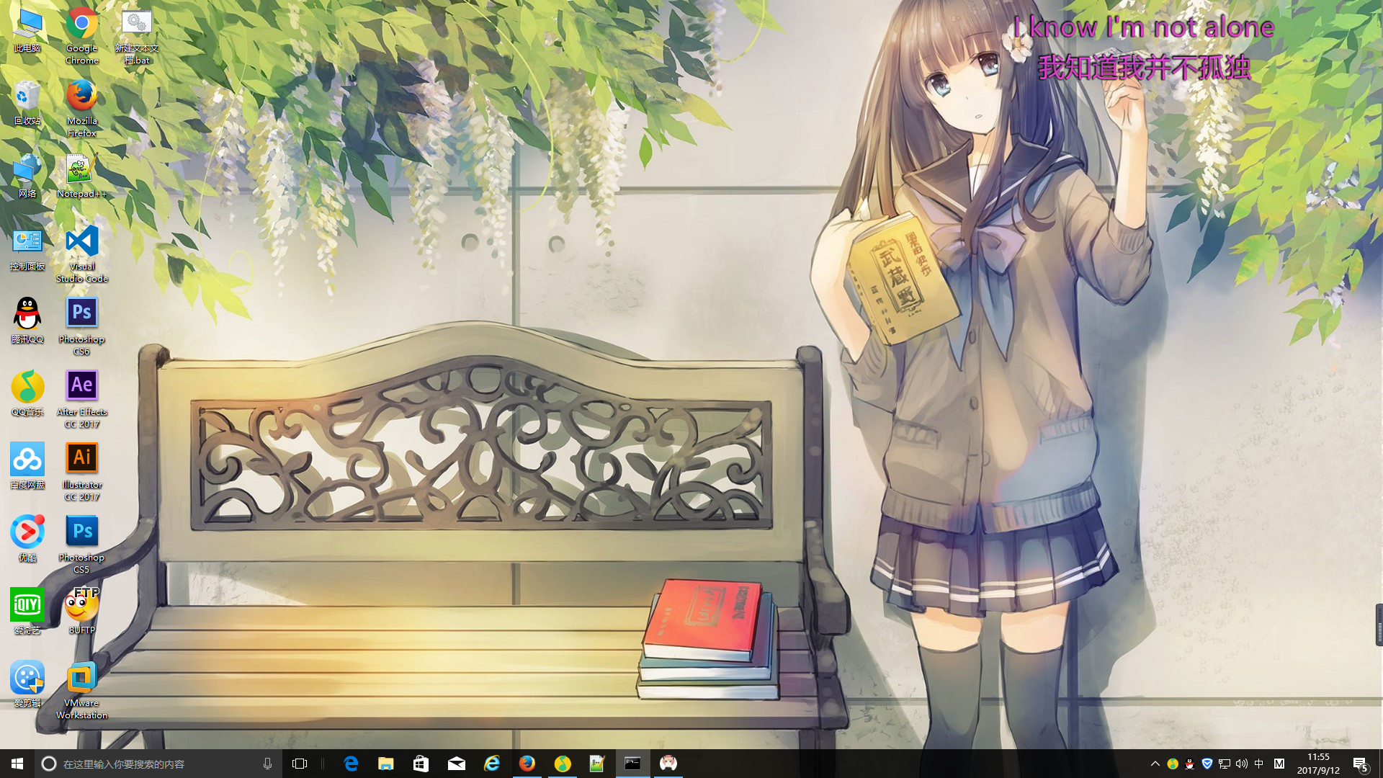Screen dimensions: 1383x778
Task: Select the 腾讯QQ desktop shortcut
Action: click(27, 321)
